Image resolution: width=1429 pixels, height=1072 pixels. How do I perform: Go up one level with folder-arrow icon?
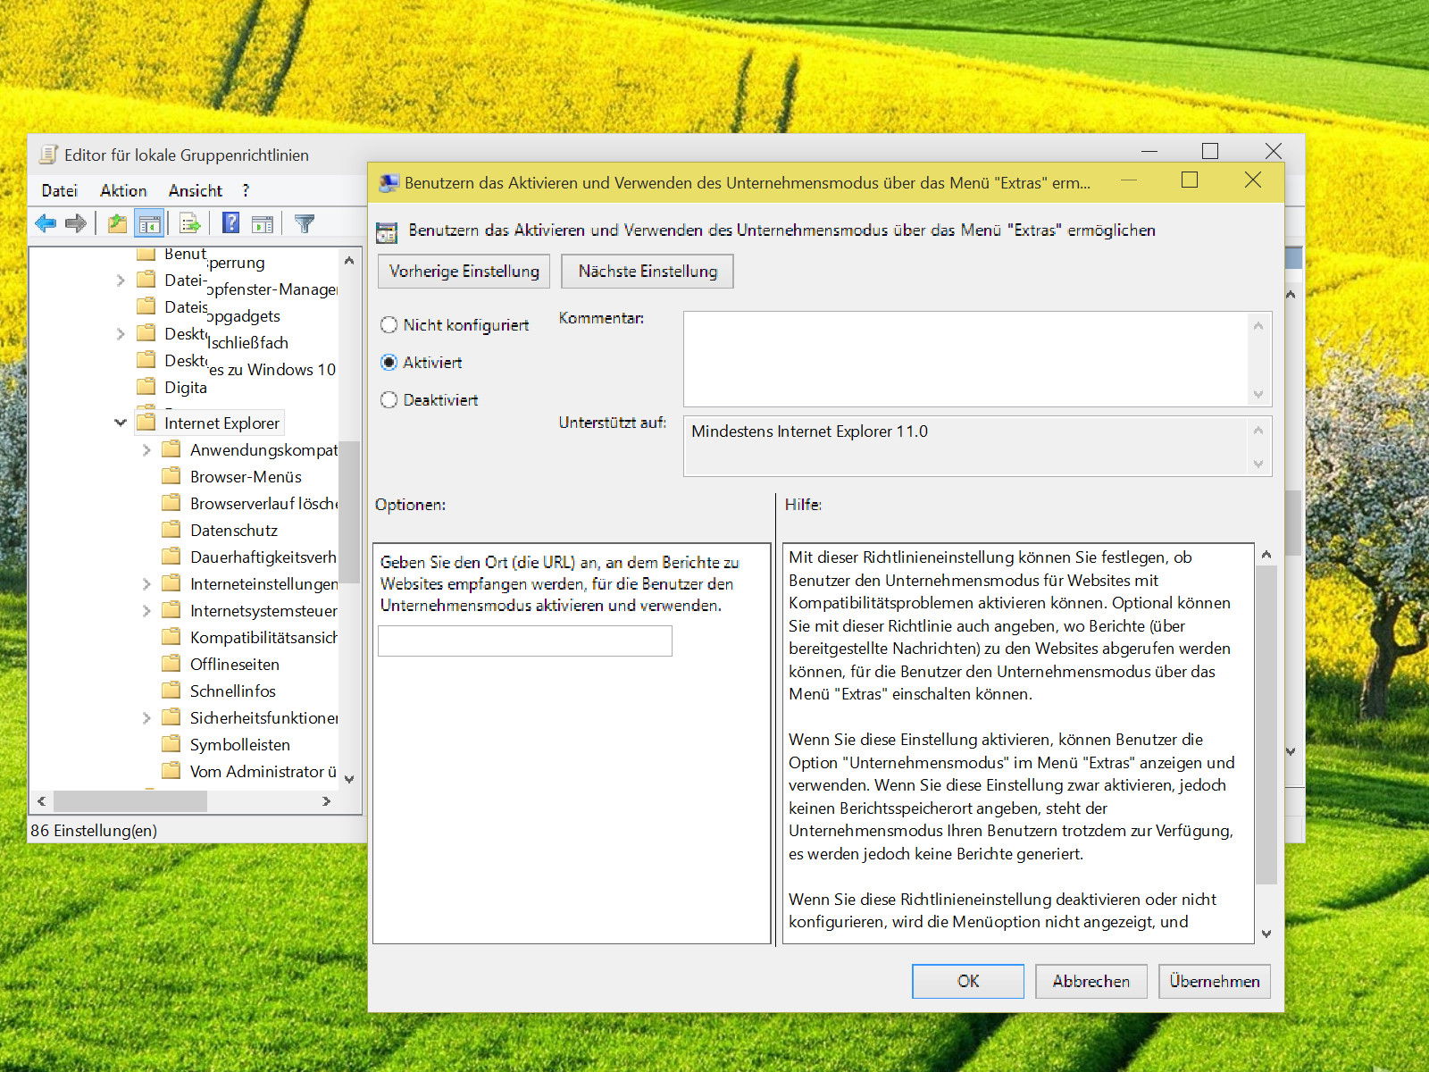click(x=117, y=223)
